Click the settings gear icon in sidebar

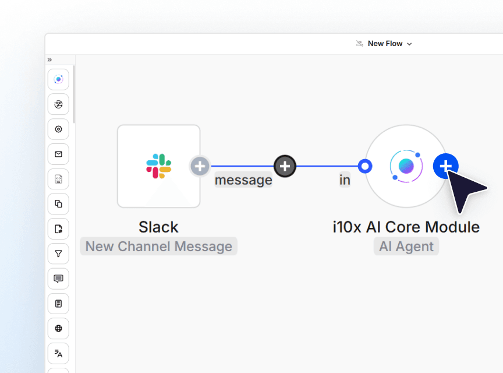58,129
